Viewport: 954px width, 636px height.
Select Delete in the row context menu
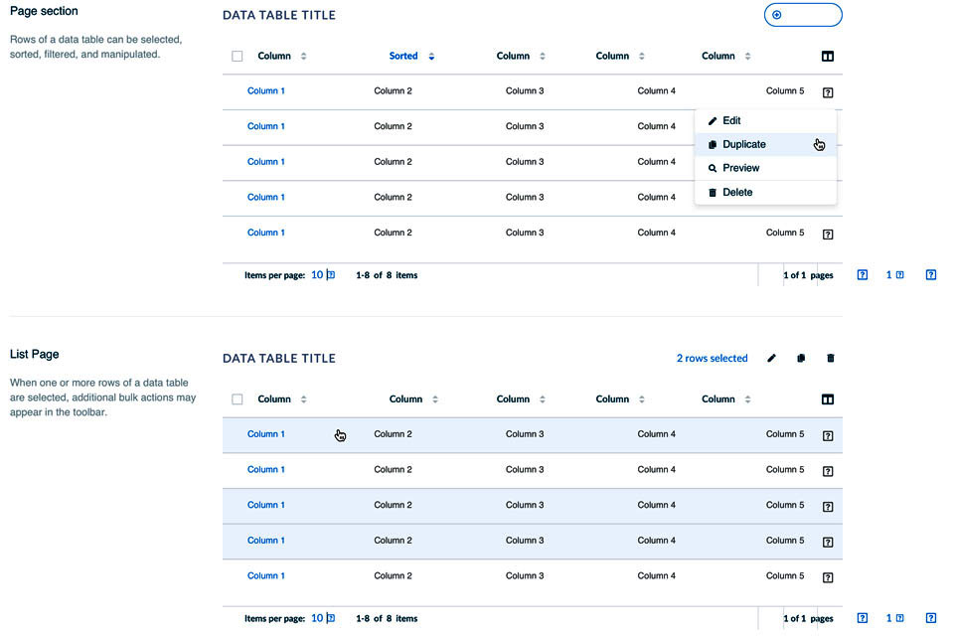[737, 192]
